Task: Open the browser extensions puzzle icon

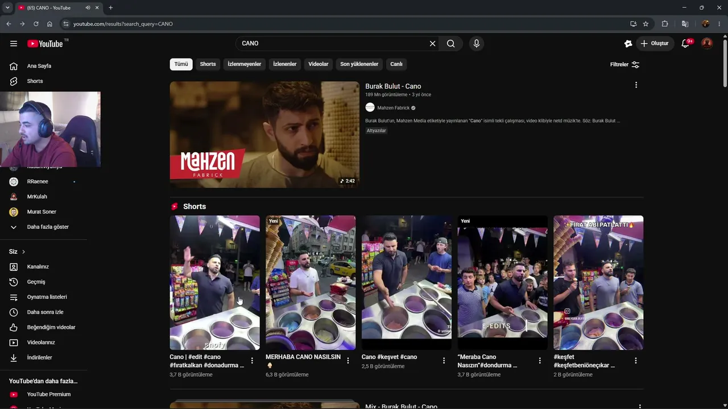Action: (x=665, y=24)
